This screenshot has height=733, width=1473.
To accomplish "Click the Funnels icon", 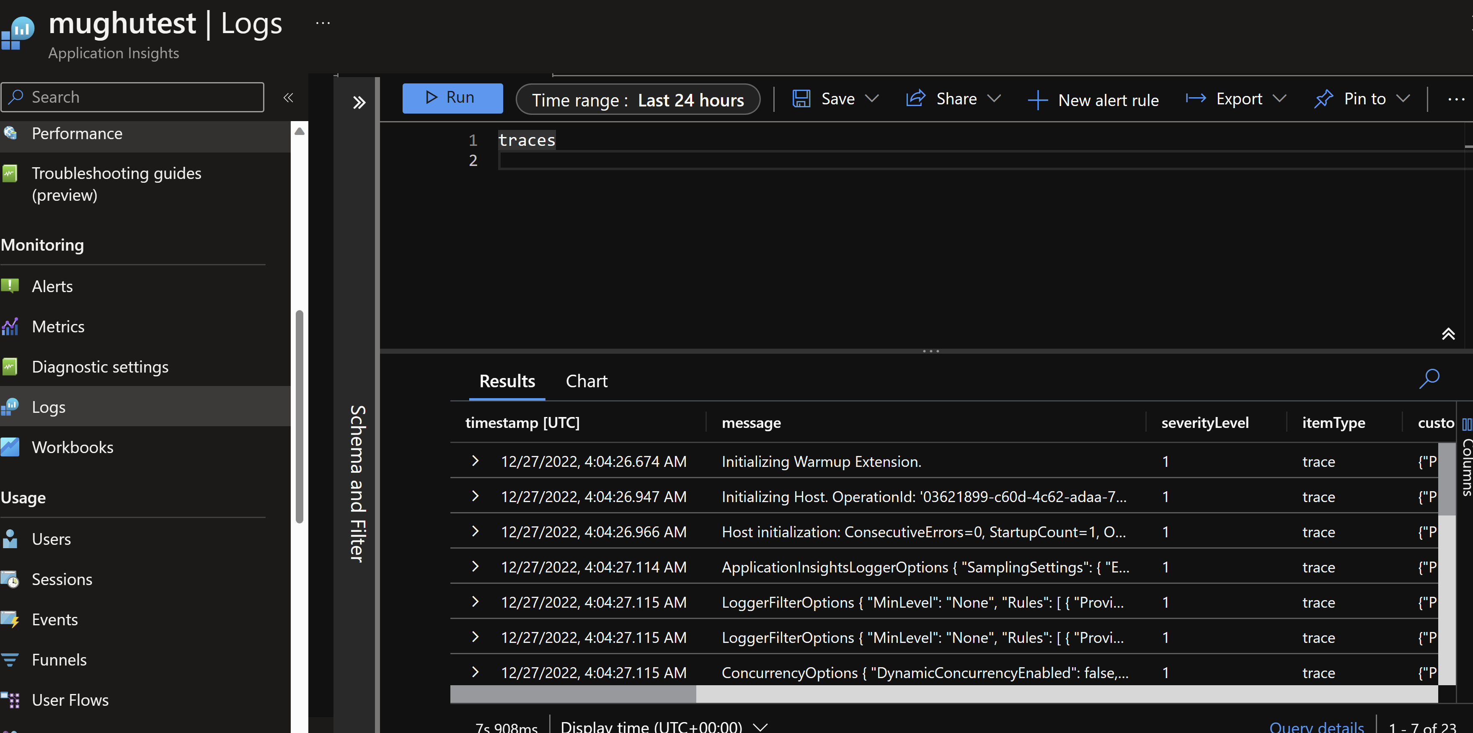I will pos(10,660).
